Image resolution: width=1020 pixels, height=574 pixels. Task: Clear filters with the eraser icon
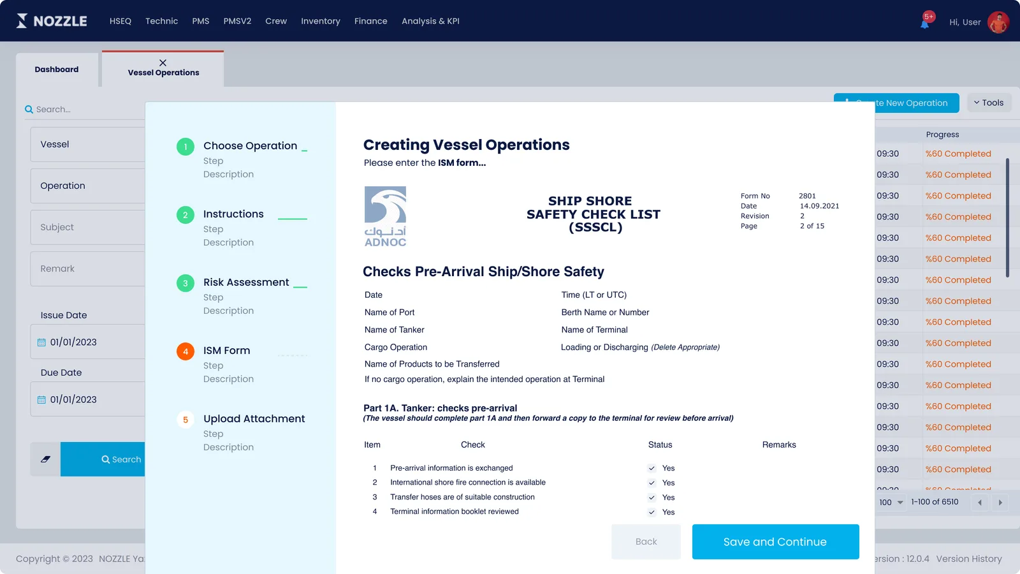45,459
